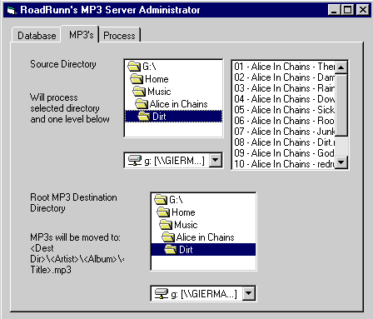The width and height of the screenshot is (373, 319).
Task: Click network drive icon in destination drive box
Action: coord(162,293)
